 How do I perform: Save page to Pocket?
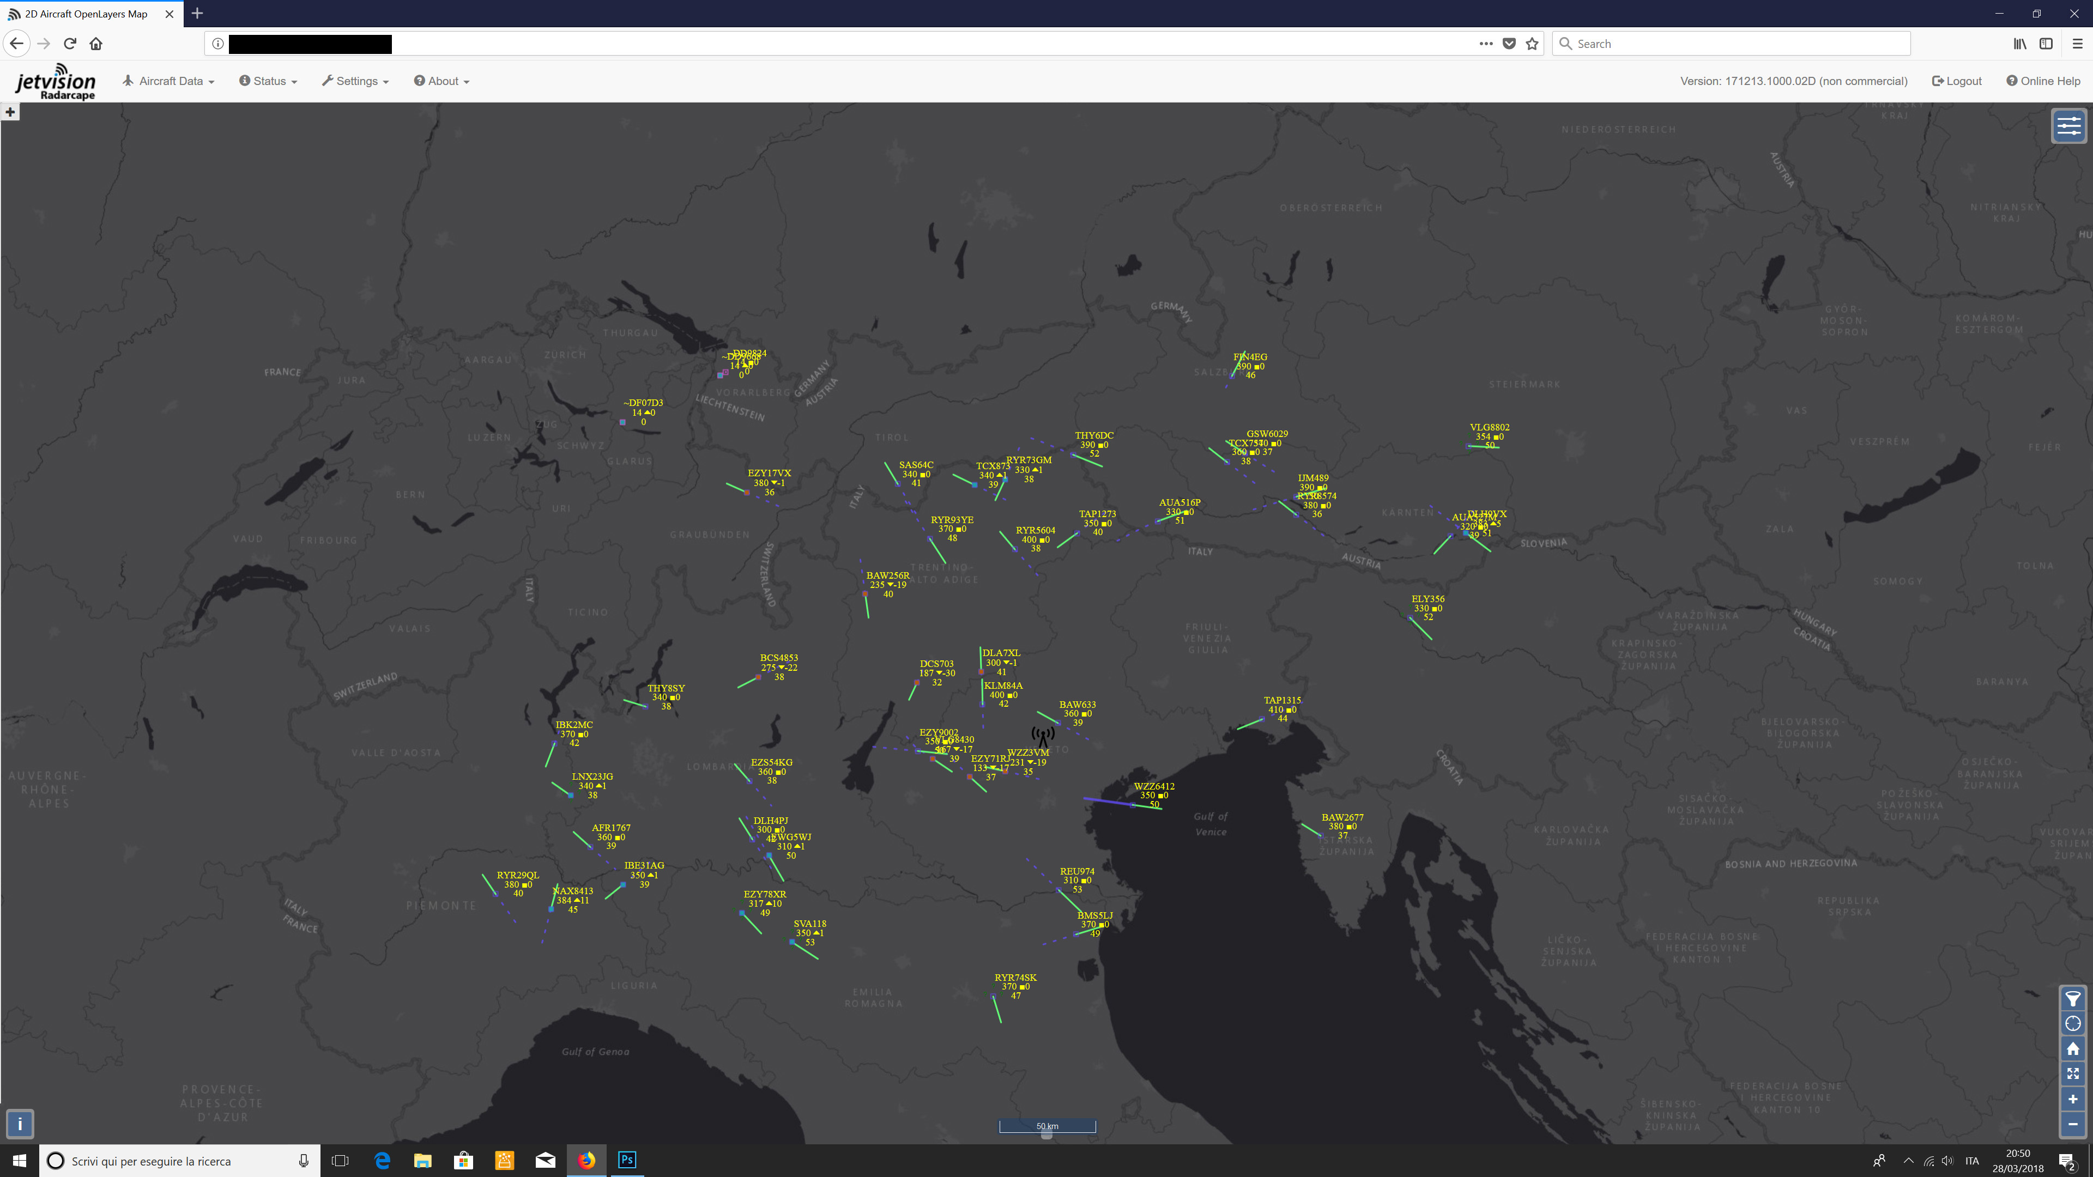point(1509,44)
